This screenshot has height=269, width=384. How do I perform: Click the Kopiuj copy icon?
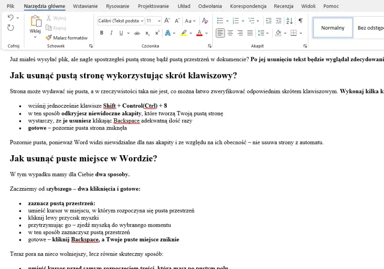pos(49,28)
